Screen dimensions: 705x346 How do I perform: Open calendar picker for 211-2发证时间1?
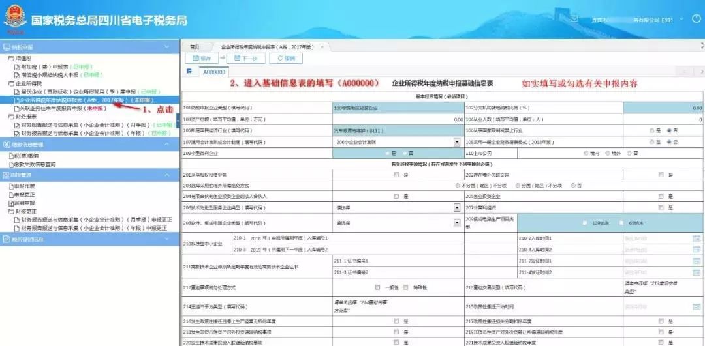tap(697, 261)
